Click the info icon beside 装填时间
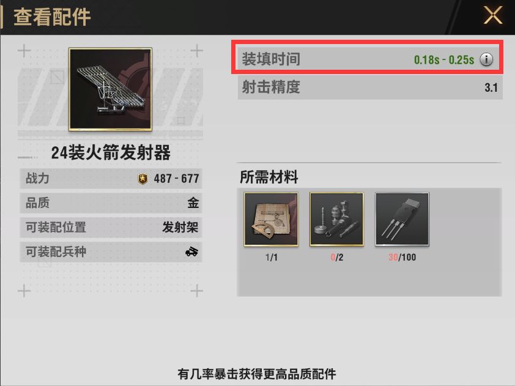Screen dimensions: 515x386 (x=486, y=59)
